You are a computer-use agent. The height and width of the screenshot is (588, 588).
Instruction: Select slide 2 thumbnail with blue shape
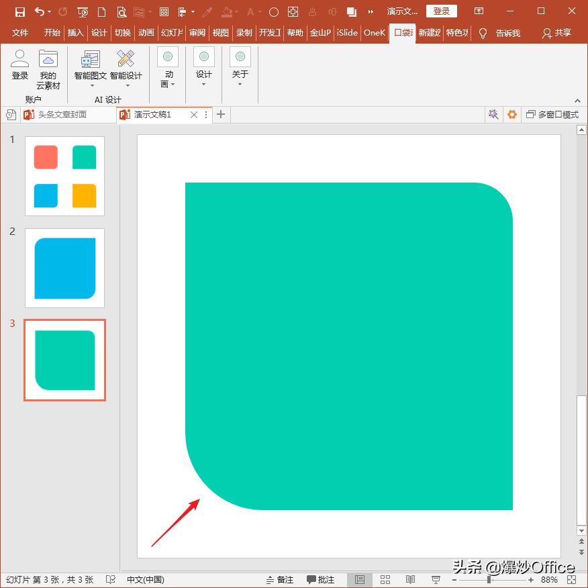(x=64, y=268)
